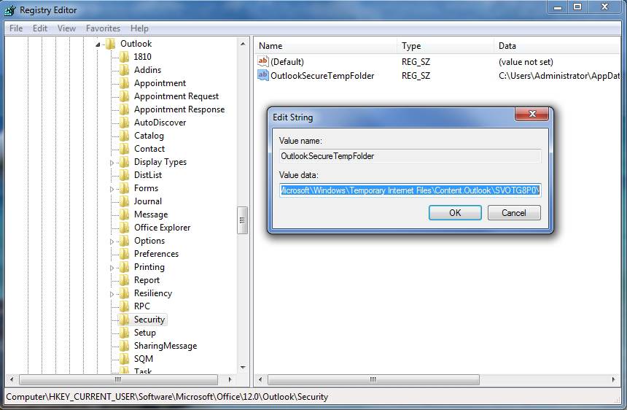
Task: Expand the Options key
Action: 112,241
